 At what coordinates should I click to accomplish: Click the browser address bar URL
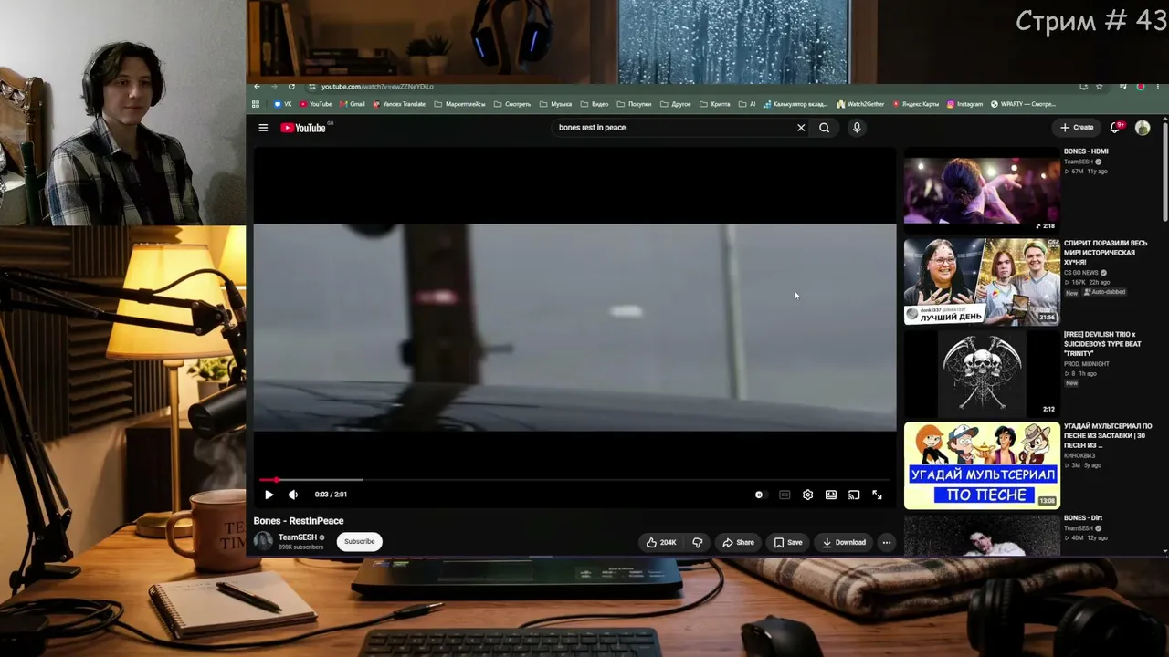coord(377,87)
